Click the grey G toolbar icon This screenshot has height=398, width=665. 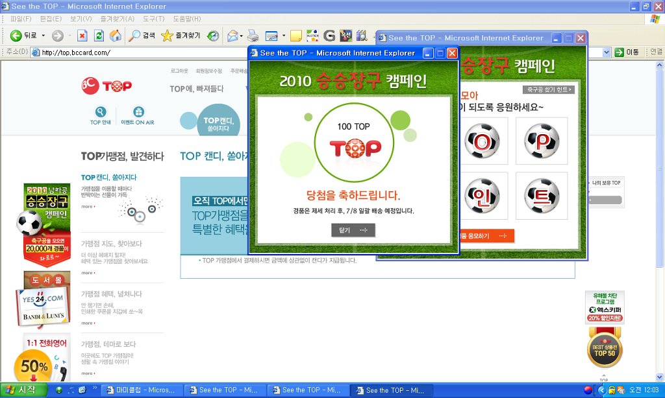coord(329,36)
